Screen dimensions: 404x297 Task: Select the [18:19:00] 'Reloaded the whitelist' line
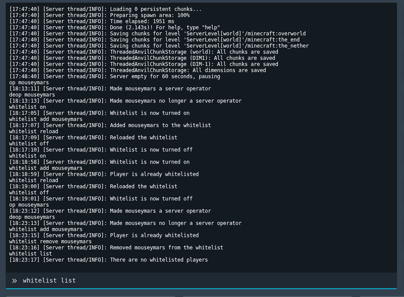click(93, 186)
